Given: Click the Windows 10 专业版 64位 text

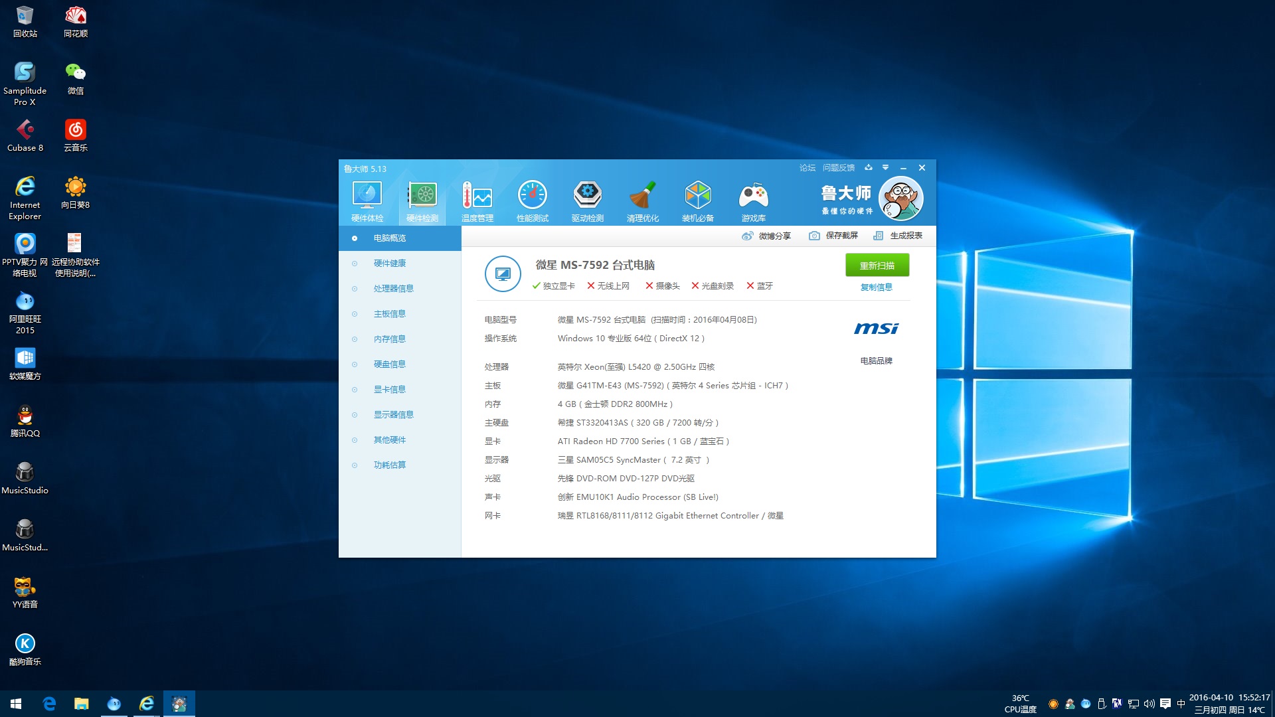Looking at the screenshot, I should (631, 339).
